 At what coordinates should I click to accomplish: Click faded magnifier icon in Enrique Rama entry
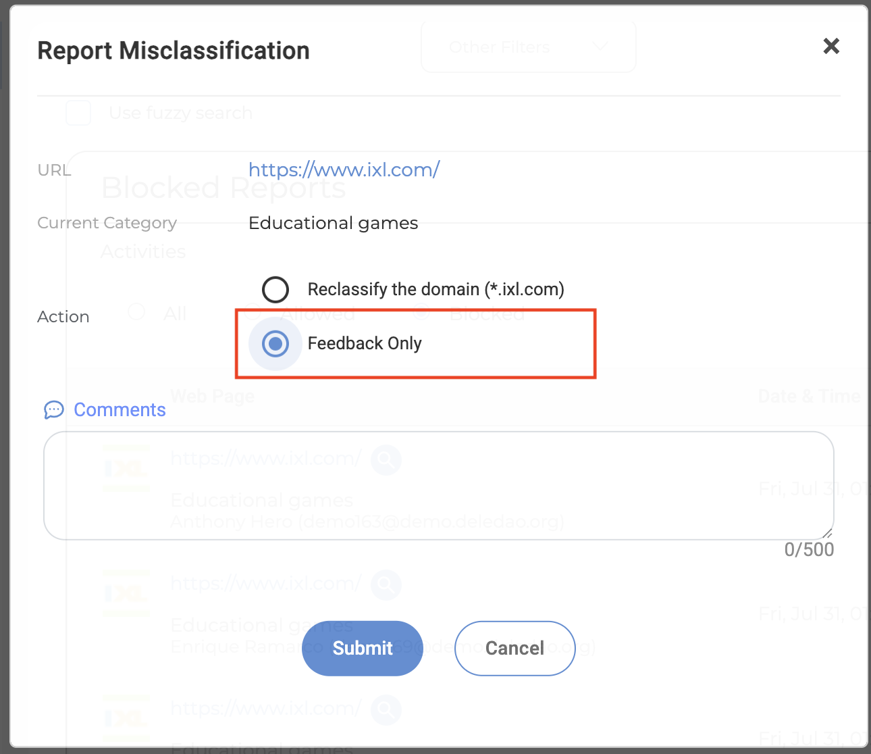pos(386,584)
